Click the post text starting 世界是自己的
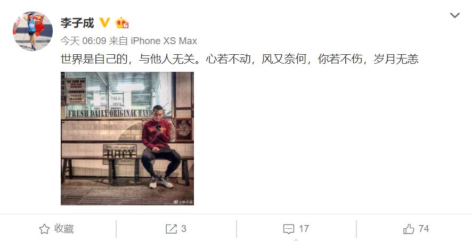The image size is (472, 241). point(240,59)
